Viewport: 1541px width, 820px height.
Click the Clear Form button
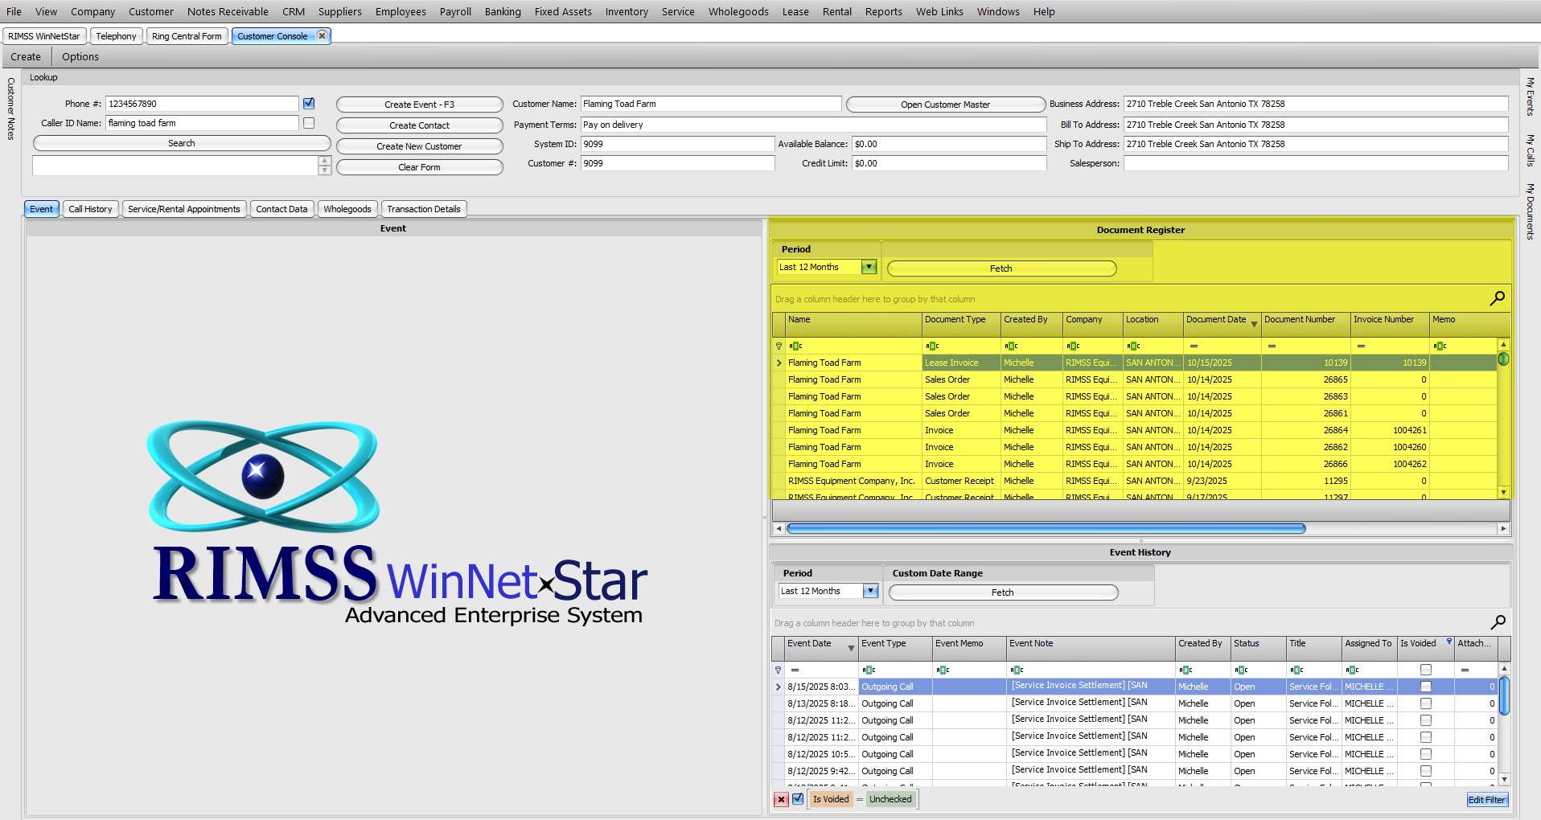[x=419, y=167]
